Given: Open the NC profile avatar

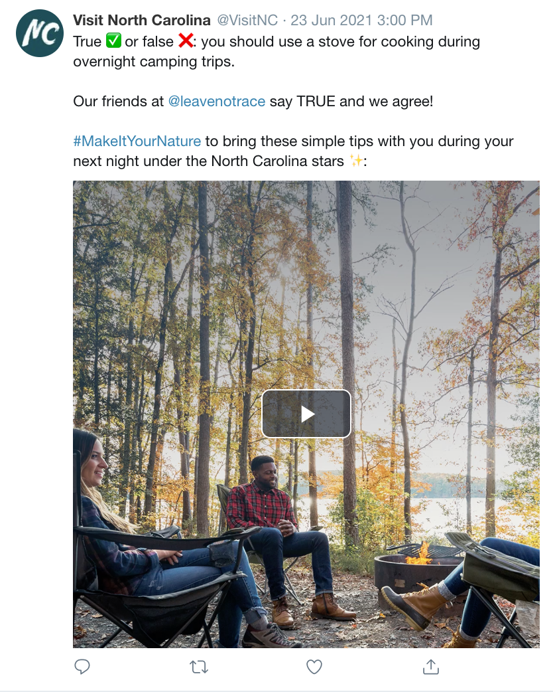Looking at the screenshot, I should [40, 33].
